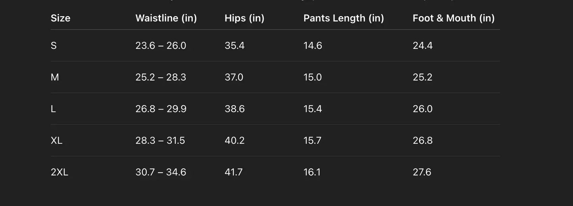Select the L size row label
This screenshot has width=573, height=206.
coord(53,109)
